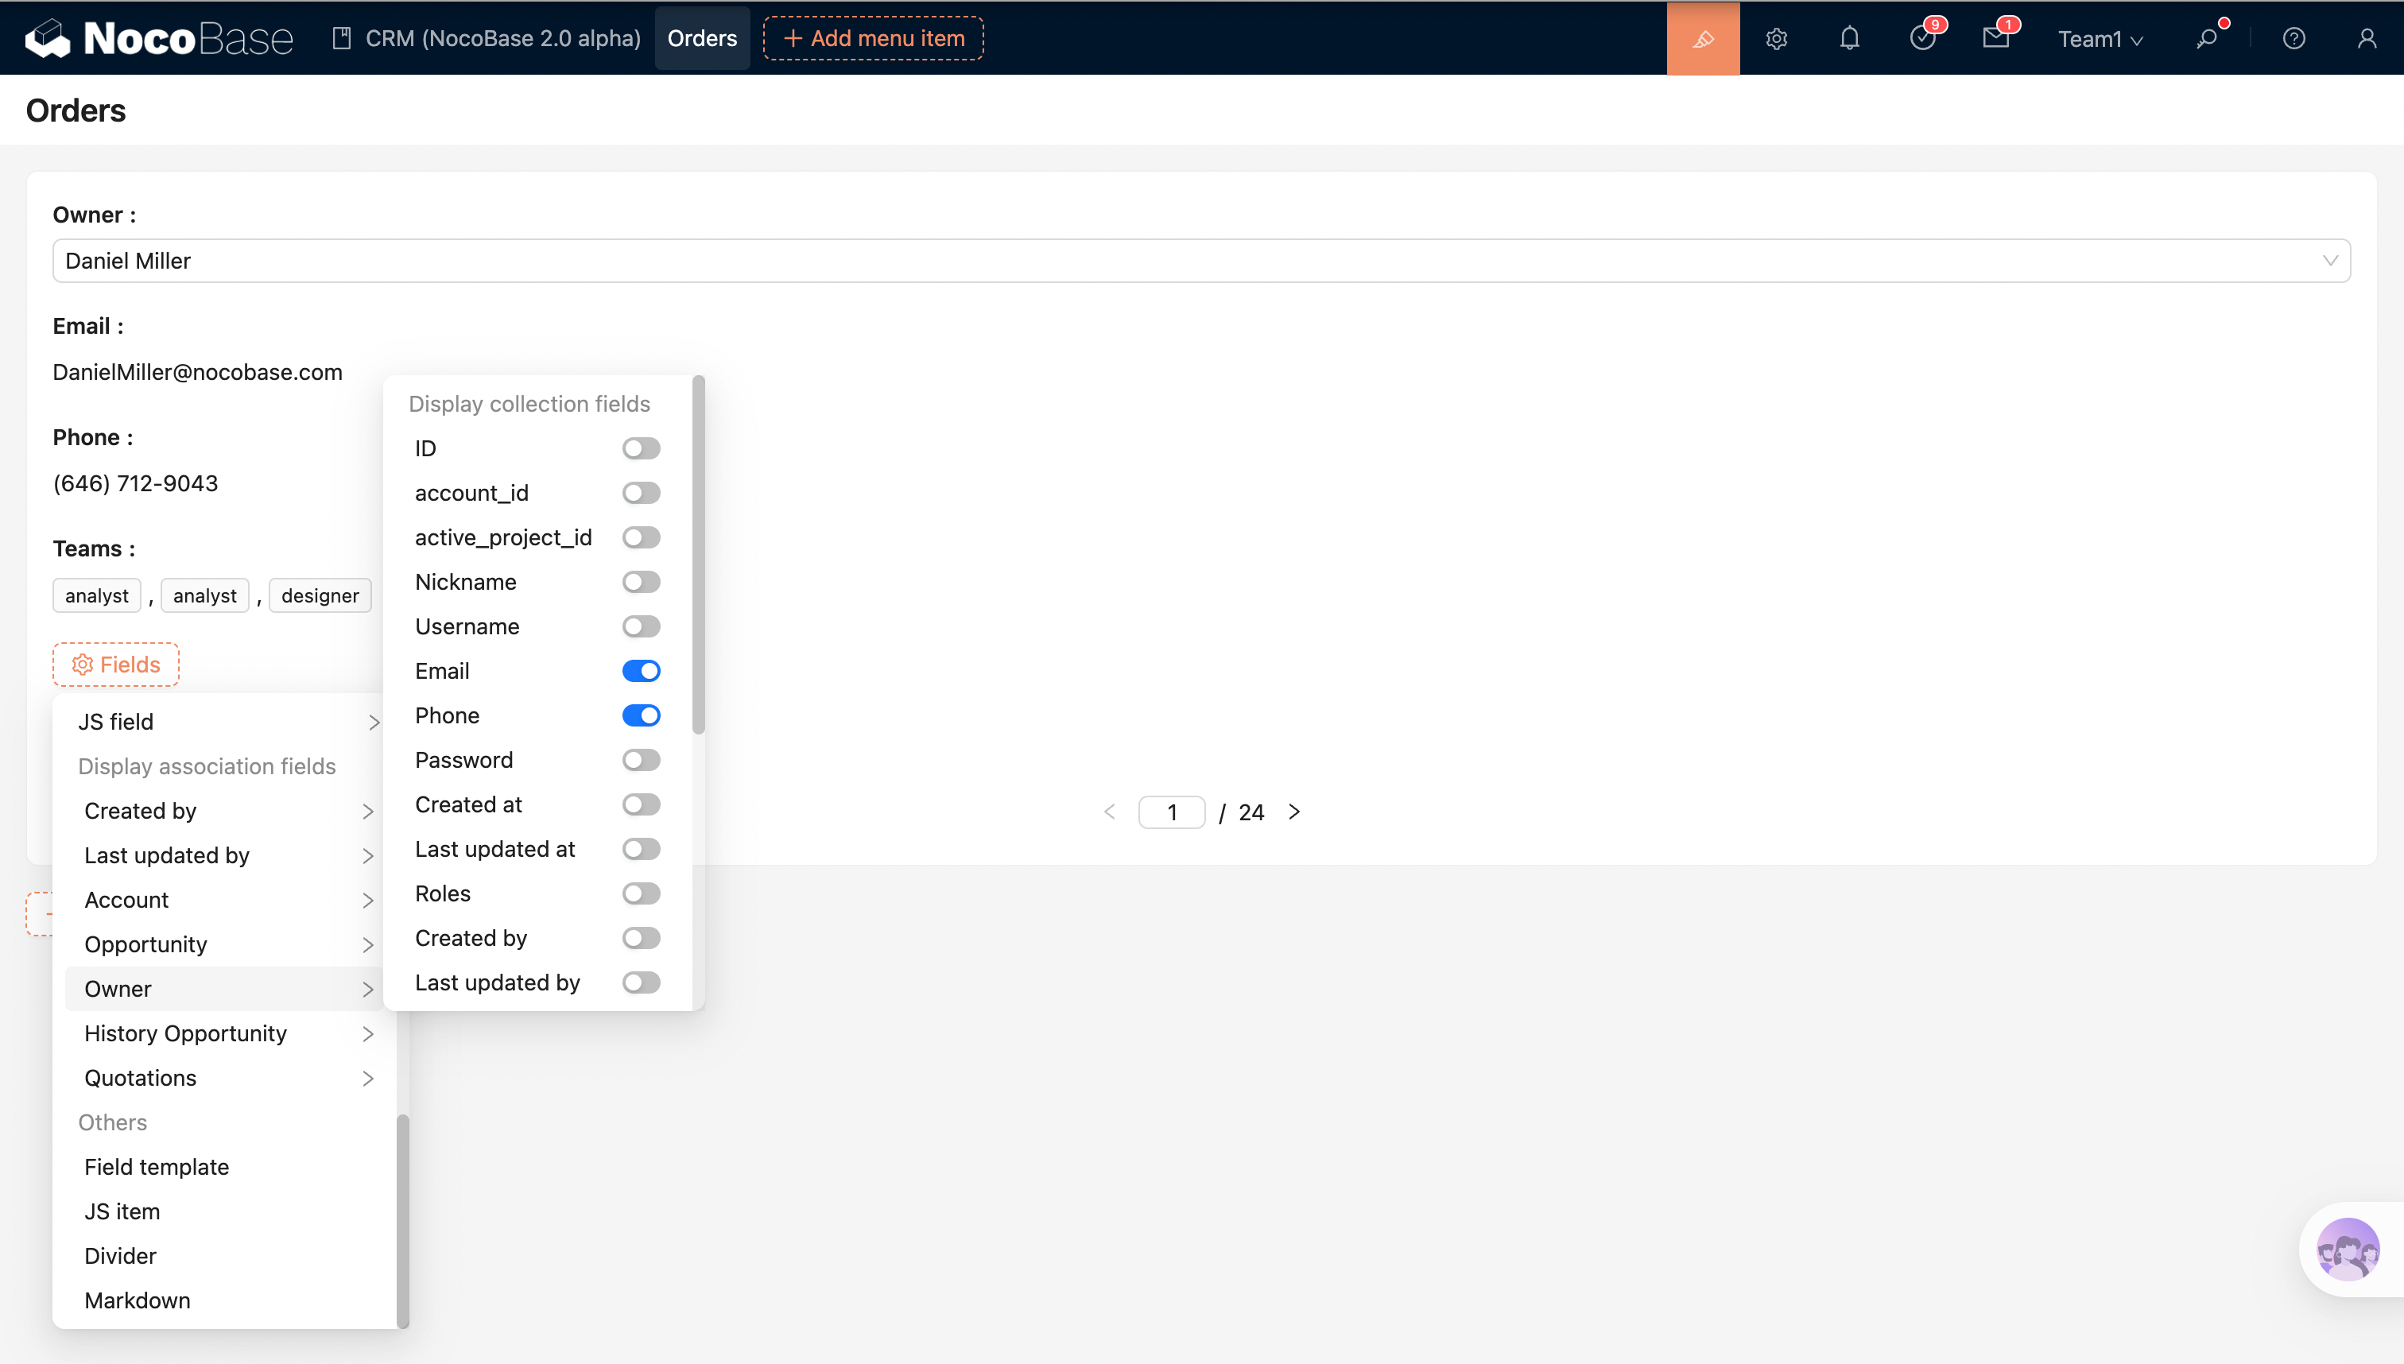2404x1364 pixels.
Task: Click the Add menu item button
Action: [x=873, y=38]
